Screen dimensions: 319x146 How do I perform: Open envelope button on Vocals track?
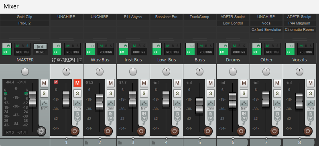pos(311,103)
